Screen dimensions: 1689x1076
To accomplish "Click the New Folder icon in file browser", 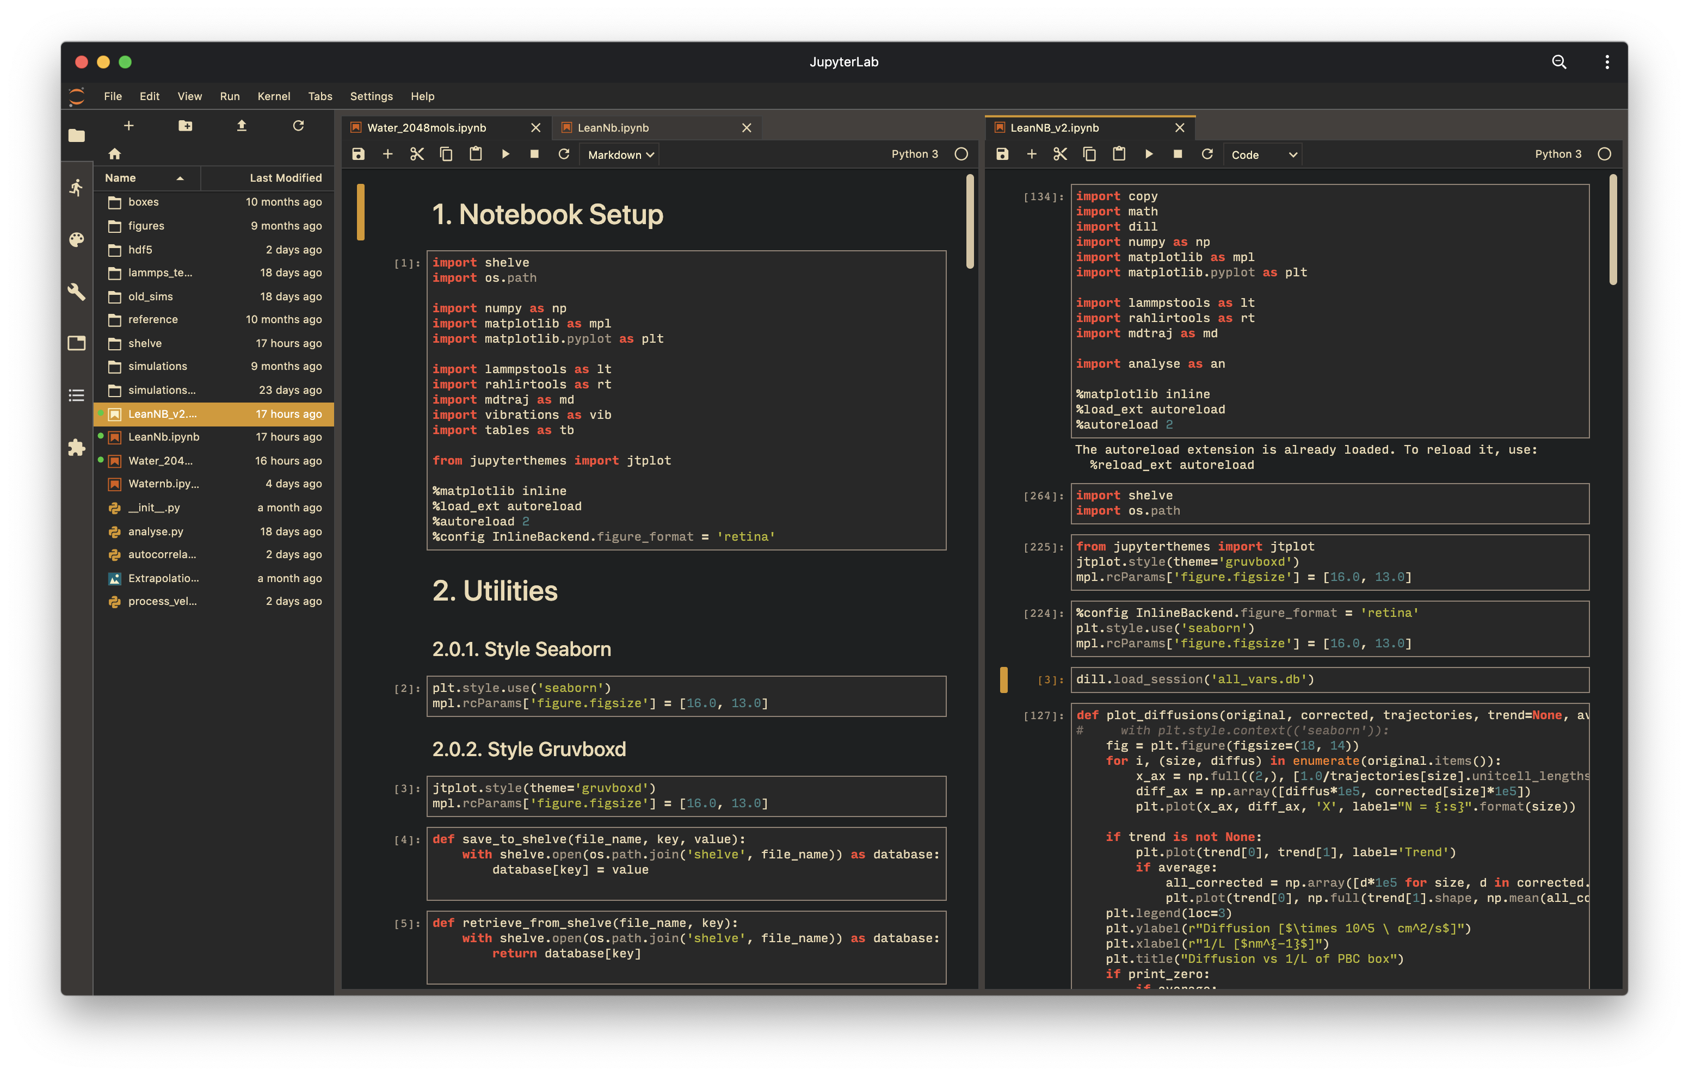I will (x=185, y=126).
